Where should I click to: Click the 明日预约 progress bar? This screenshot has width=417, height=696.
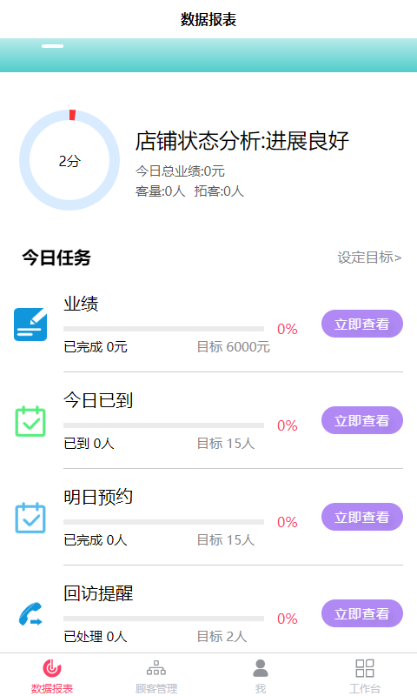pyautogui.click(x=163, y=522)
